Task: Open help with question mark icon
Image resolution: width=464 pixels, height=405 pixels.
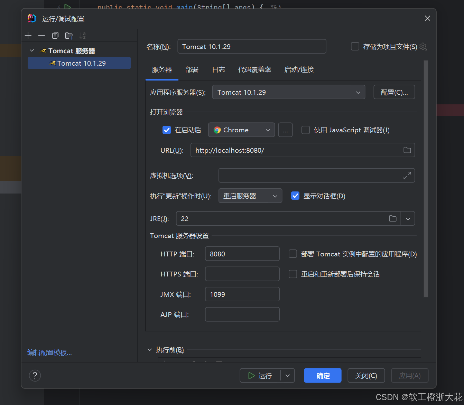Action: [x=35, y=376]
